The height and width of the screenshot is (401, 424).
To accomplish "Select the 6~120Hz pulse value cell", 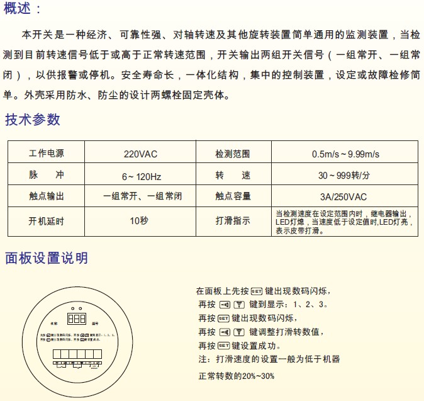I will [x=141, y=176].
